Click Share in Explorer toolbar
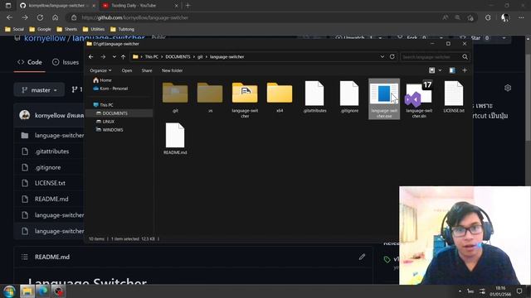 147,70
